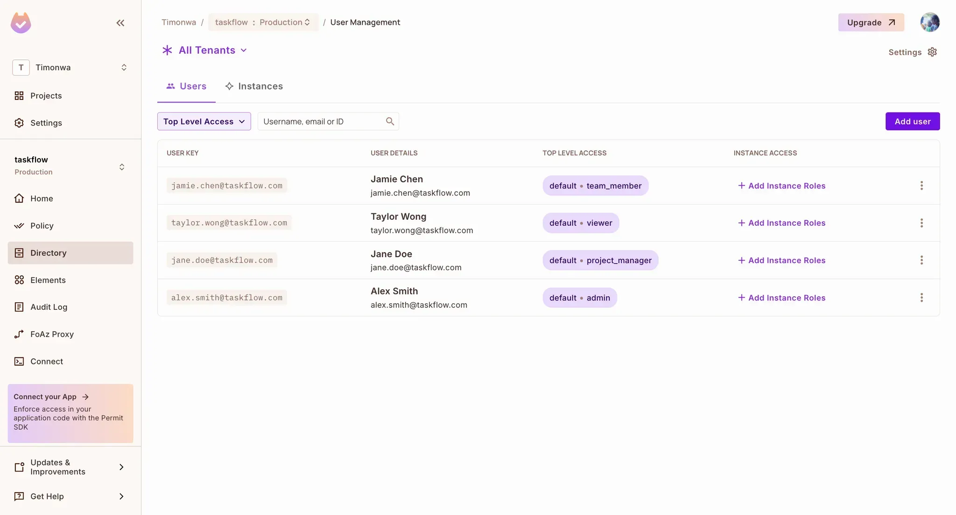Open Audit Log in sidebar
The width and height of the screenshot is (956, 515).
(x=49, y=307)
